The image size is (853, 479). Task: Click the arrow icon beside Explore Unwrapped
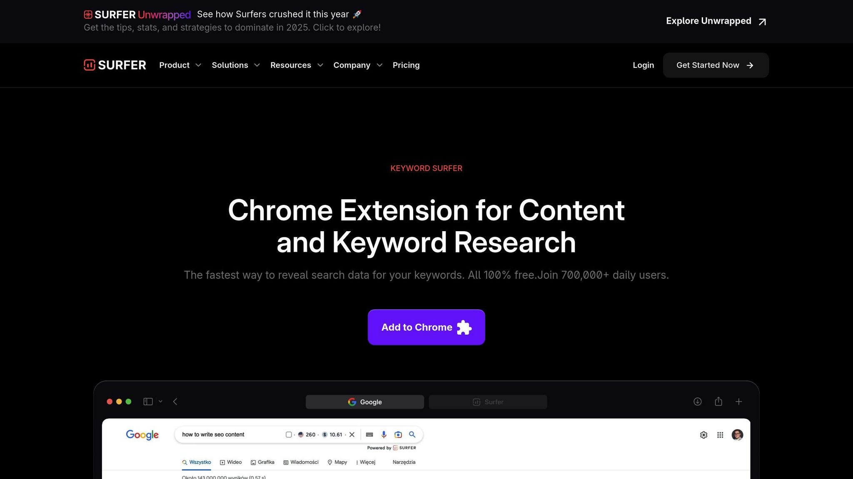[762, 22]
